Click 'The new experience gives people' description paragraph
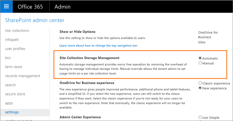The height and width of the screenshot is (121, 233). point(125,98)
